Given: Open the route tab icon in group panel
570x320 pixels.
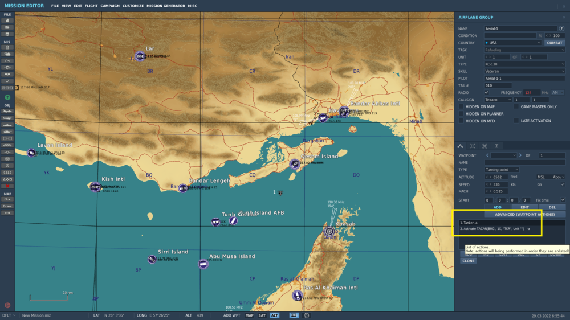Looking at the screenshot, I should [x=460, y=146].
